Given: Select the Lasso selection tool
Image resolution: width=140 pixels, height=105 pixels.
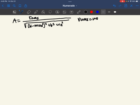Looking at the screenshot, I should [x=50, y=12].
